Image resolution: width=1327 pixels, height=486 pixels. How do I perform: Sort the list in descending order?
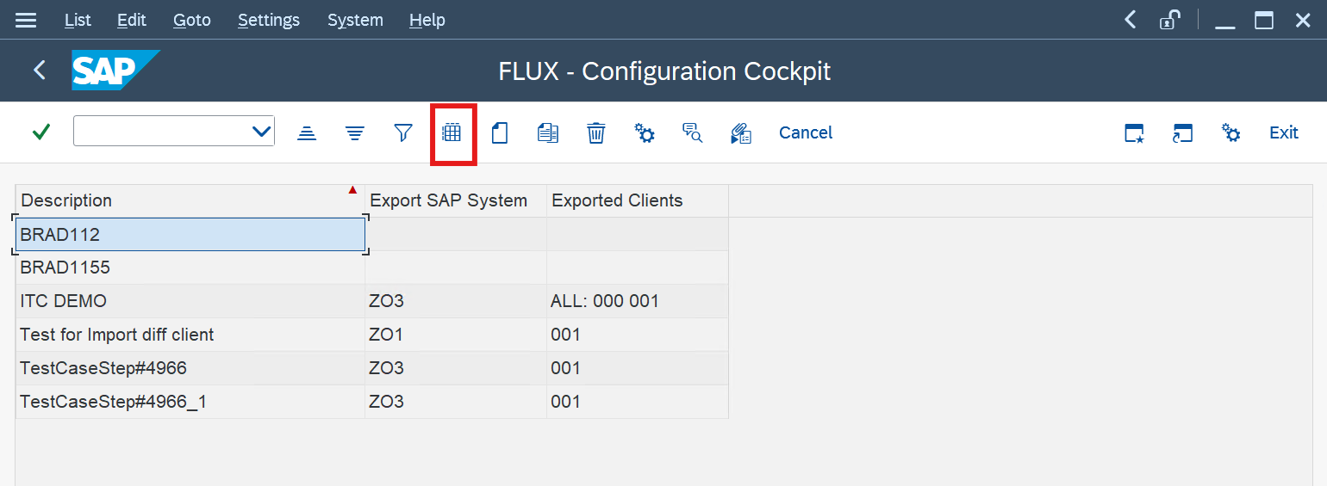click(355, 132)
